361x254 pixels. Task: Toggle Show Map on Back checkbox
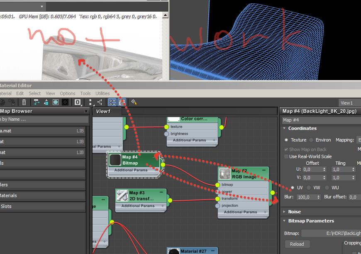[286, 149]
